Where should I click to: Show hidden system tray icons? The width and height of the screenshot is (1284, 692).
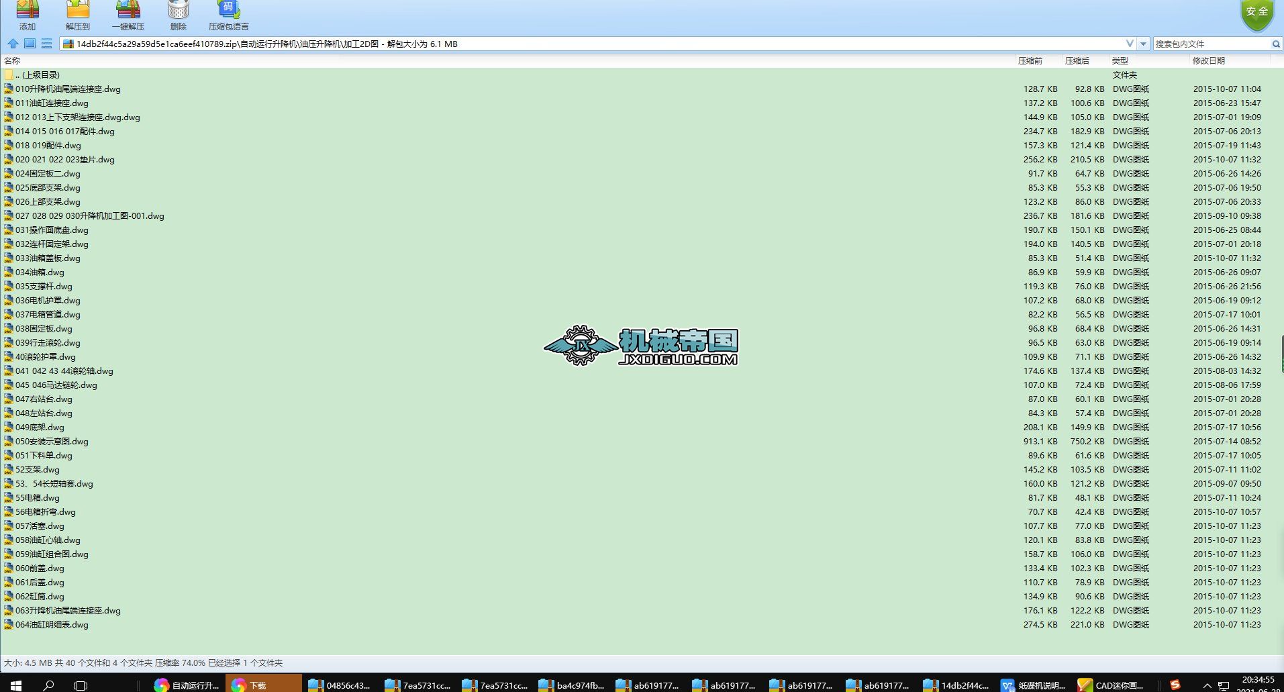coord(1206,685)
